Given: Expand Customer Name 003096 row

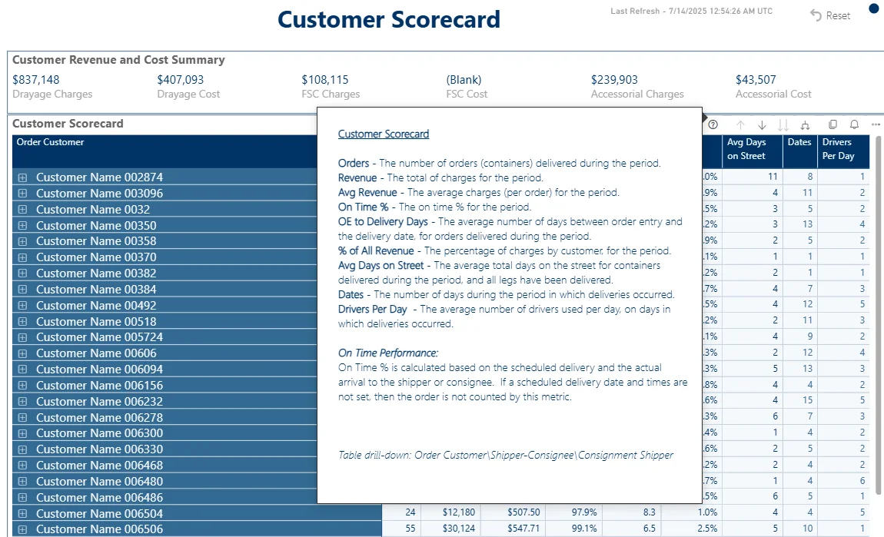Looking at the screenshot, I should [x=22, y=194].
